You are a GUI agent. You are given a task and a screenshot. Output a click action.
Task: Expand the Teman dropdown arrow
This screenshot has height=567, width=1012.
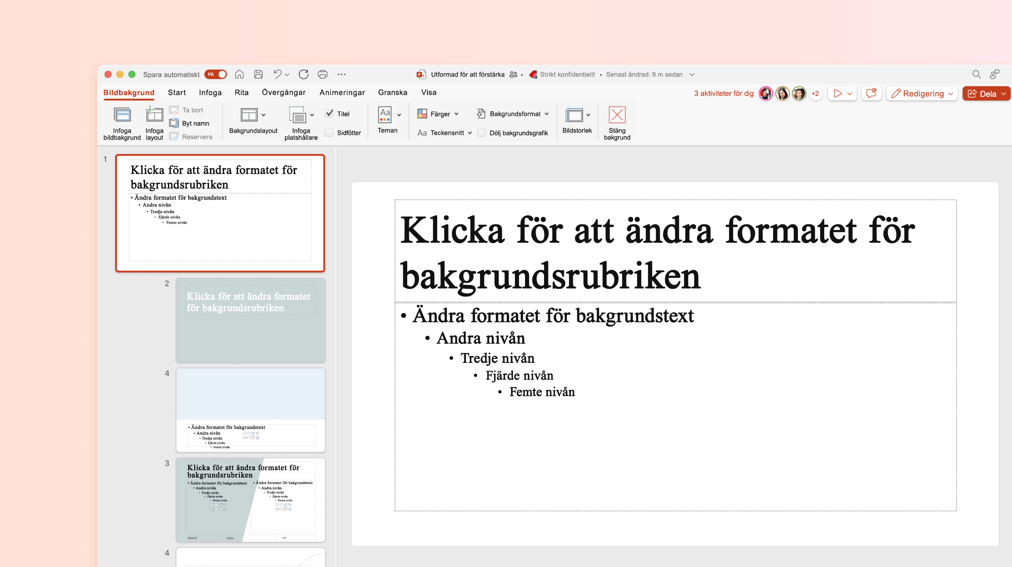tap(399, 115)
